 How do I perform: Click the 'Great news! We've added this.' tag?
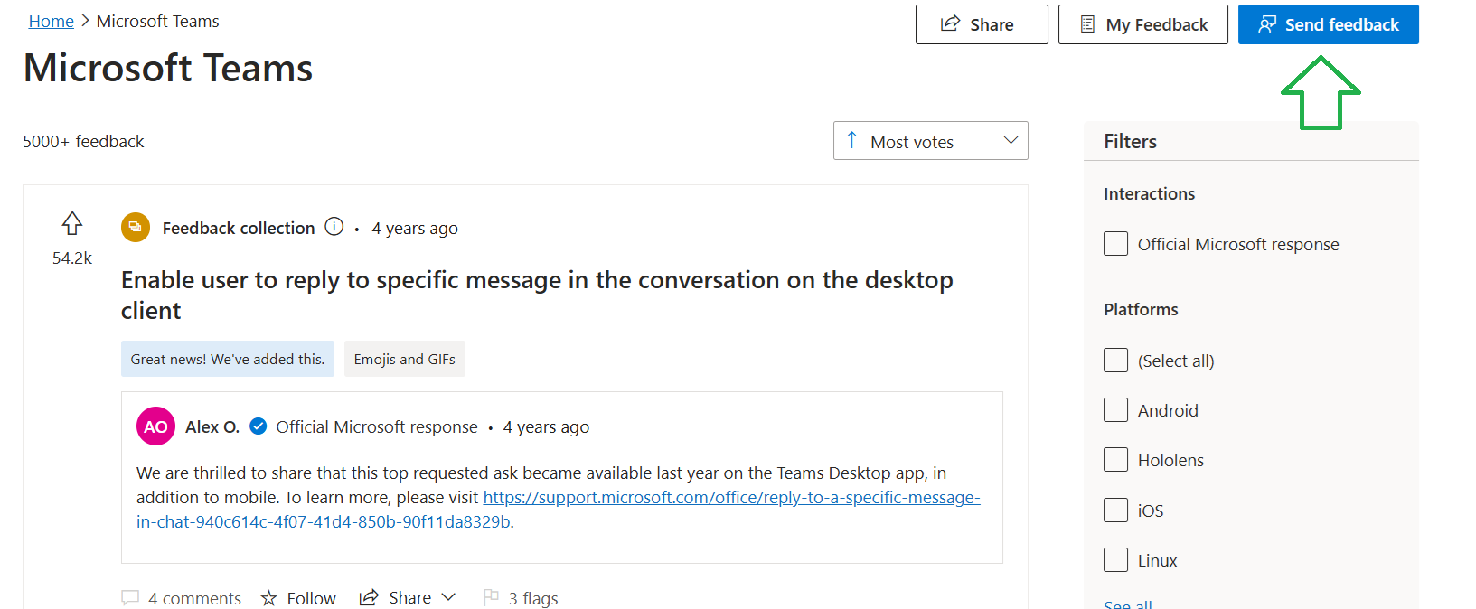point(228,359)
